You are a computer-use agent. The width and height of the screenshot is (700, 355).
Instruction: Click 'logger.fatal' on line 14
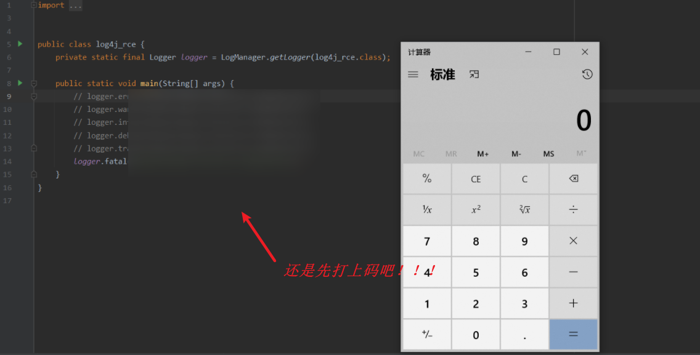(x=100, y=161)
